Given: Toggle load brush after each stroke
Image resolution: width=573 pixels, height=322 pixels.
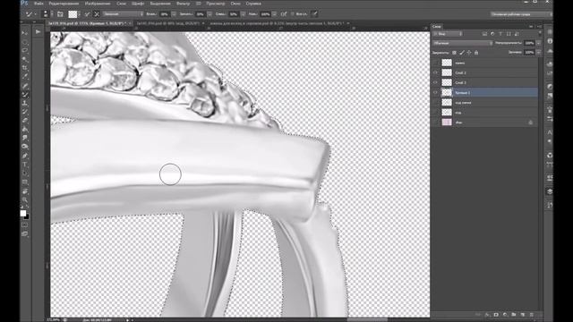Looking at the screenshot, I should [x=87, y=14].
